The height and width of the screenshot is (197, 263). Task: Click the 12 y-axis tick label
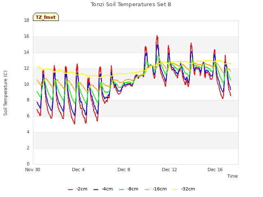click(x=26, y=69)
